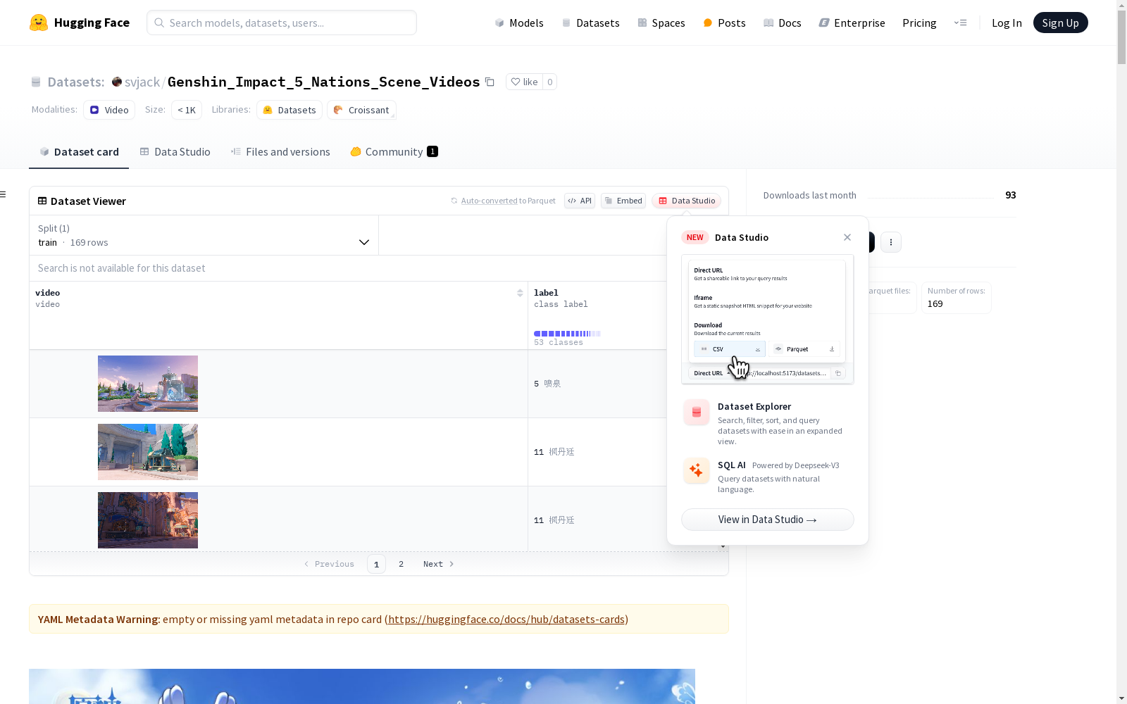Click the Hugging Face logo icon
Image resolution: width=1127 pixels, height=704 pixels.
pos(39,23)
